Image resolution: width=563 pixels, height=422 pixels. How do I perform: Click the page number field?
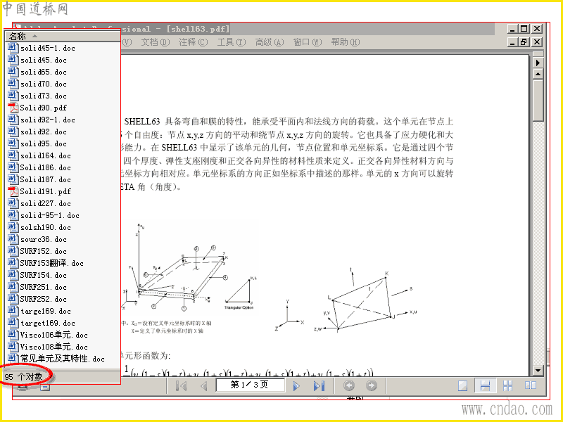250,385
